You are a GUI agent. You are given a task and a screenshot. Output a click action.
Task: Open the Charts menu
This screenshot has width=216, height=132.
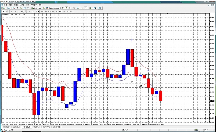pyautogui.click(x=22, y=5)
